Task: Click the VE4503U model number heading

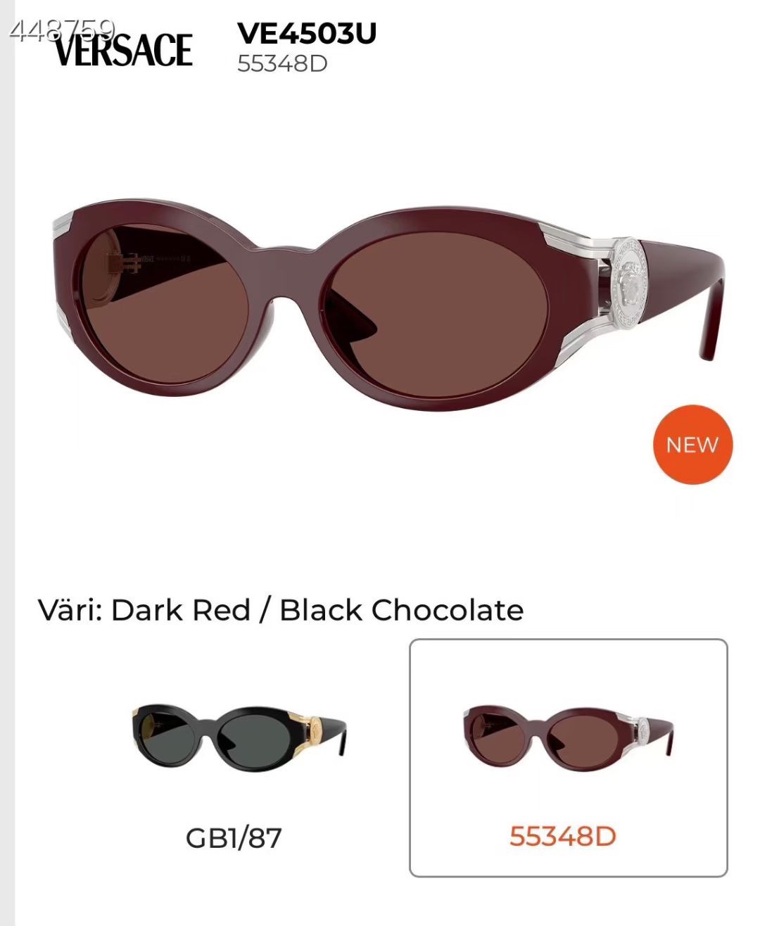Action: 307,32
